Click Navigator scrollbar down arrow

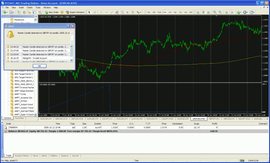(x=35, y=115)
